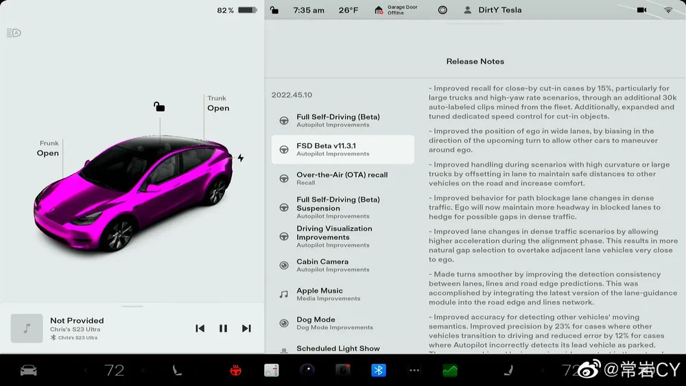The width and height of the screenshot is (686, 386).
Task: Tap the battery 82% indicator
Action: pos(237,10)
